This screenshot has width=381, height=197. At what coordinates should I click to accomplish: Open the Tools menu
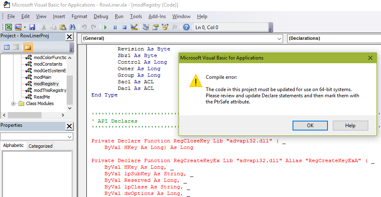[x=136, y=16]
